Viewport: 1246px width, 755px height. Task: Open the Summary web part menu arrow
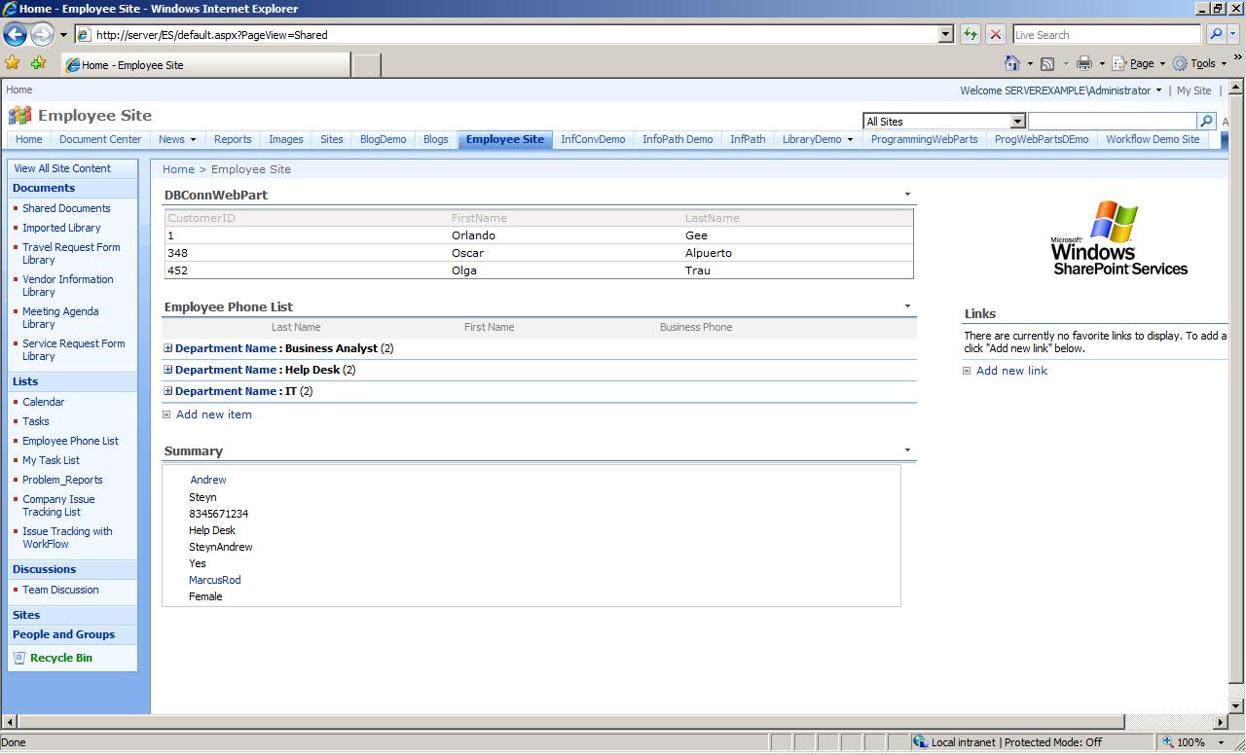tap(907, 450)
